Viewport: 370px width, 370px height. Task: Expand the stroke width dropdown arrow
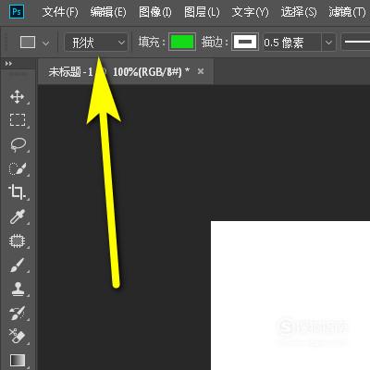[x=328, y=43]
